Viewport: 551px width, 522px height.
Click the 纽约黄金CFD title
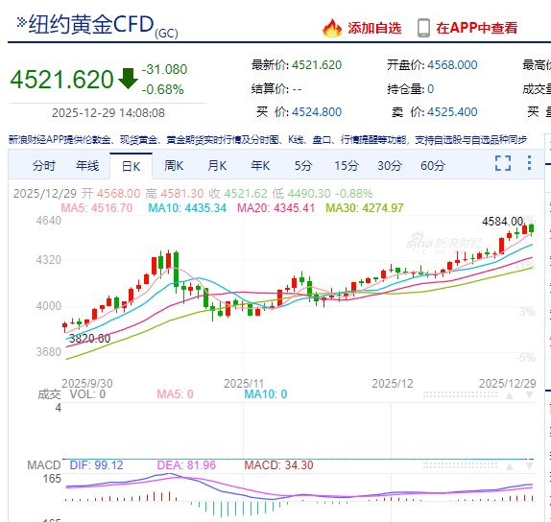coord(91,24)
